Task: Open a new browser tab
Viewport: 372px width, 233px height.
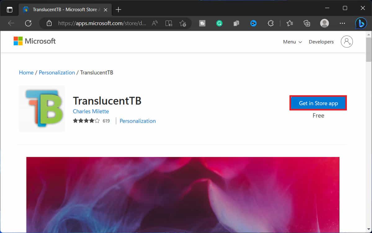Action: click(118, 10)
